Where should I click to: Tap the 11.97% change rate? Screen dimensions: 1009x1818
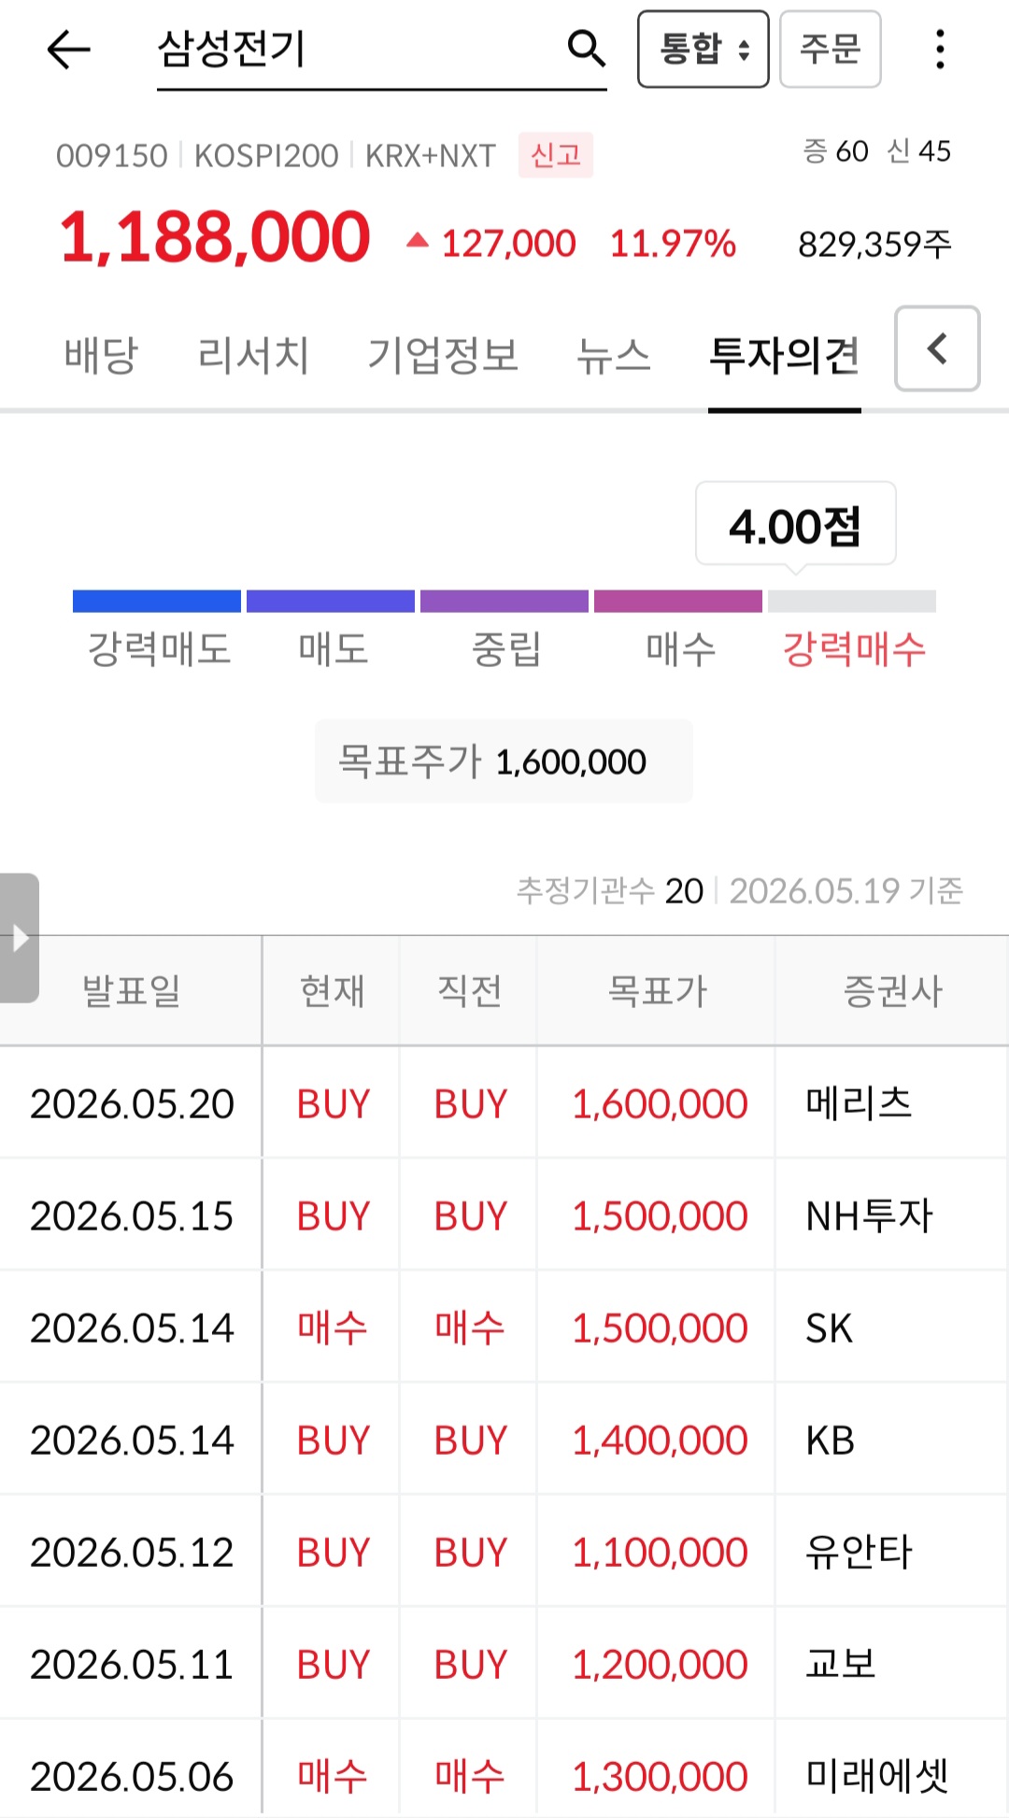673,244
